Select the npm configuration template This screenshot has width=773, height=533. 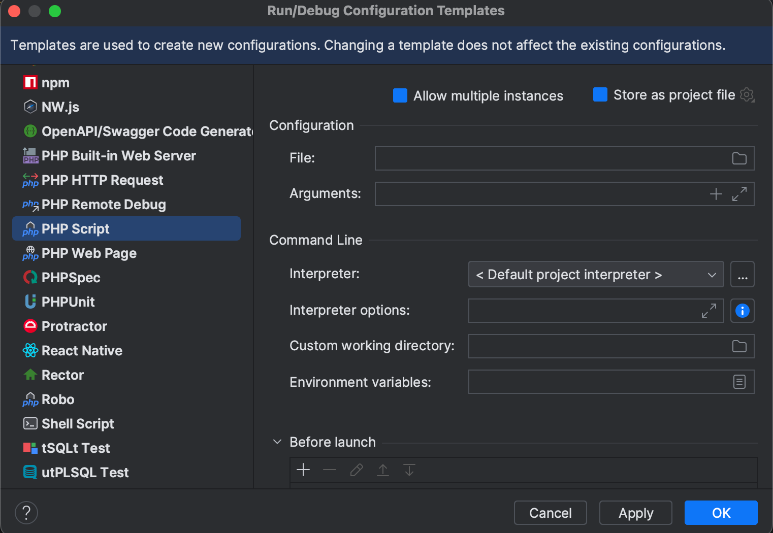click(x=56, y=82)
